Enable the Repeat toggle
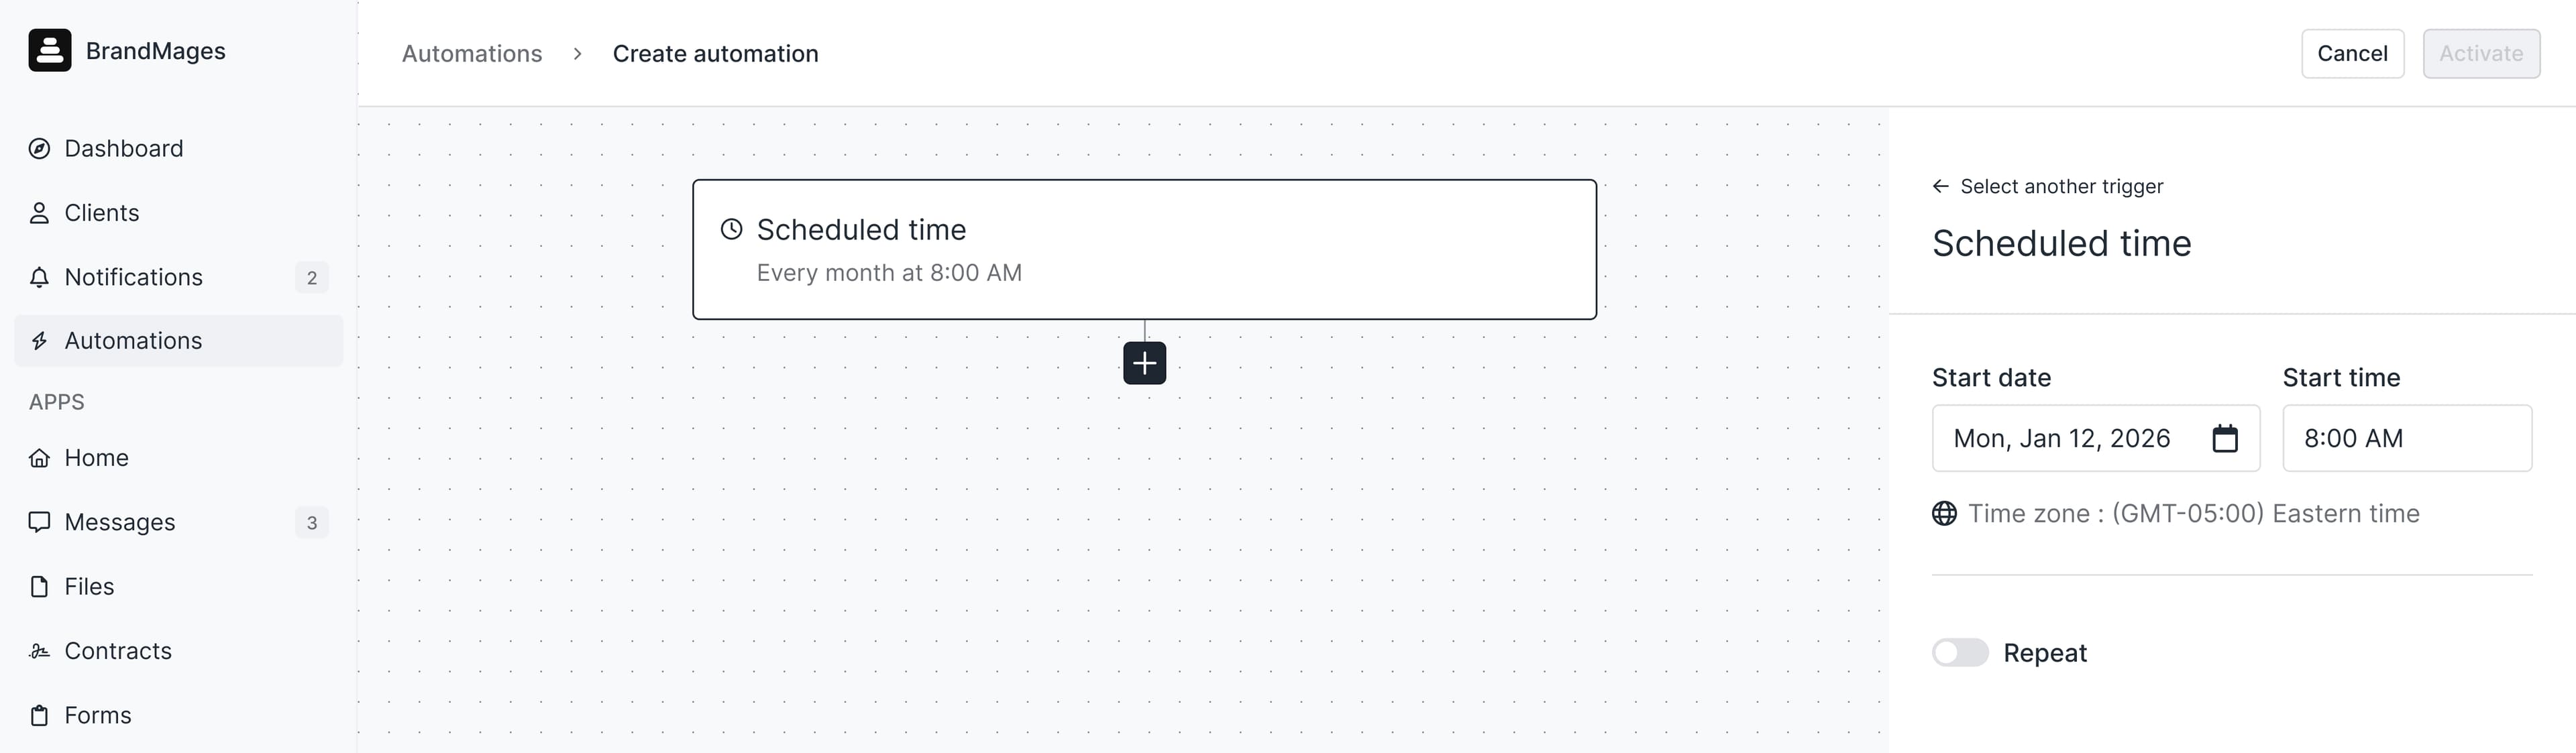 [x=1959, y=652]
